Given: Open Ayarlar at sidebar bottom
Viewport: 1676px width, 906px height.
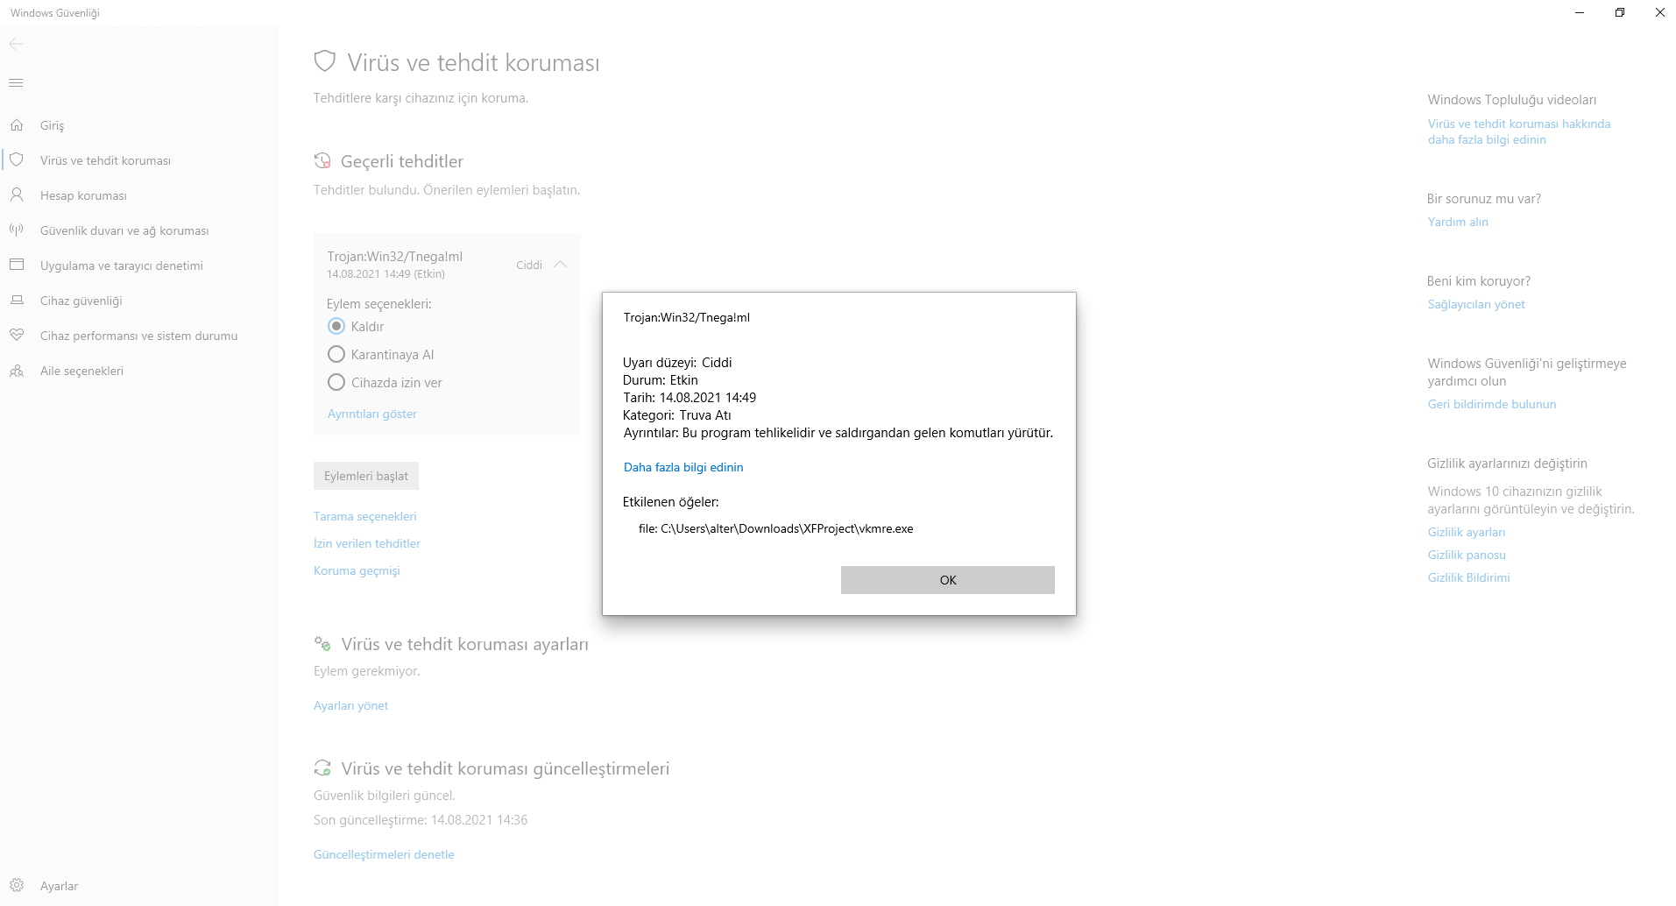Looking at the screenshot, I should pyautogui.click(x=59, y=886).
